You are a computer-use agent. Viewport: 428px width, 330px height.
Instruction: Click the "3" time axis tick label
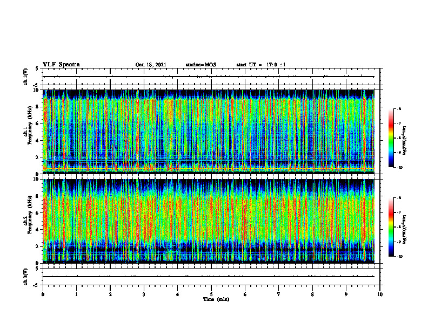(144, 294)
